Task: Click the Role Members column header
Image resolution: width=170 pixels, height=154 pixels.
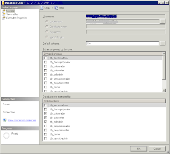Action: click(104, 101)
